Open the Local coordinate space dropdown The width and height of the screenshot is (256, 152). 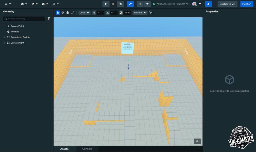pyautogui.click(x=84, y=13)
